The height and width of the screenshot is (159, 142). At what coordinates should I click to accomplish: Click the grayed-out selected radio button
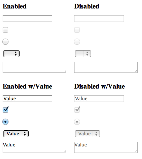point(77,122)
